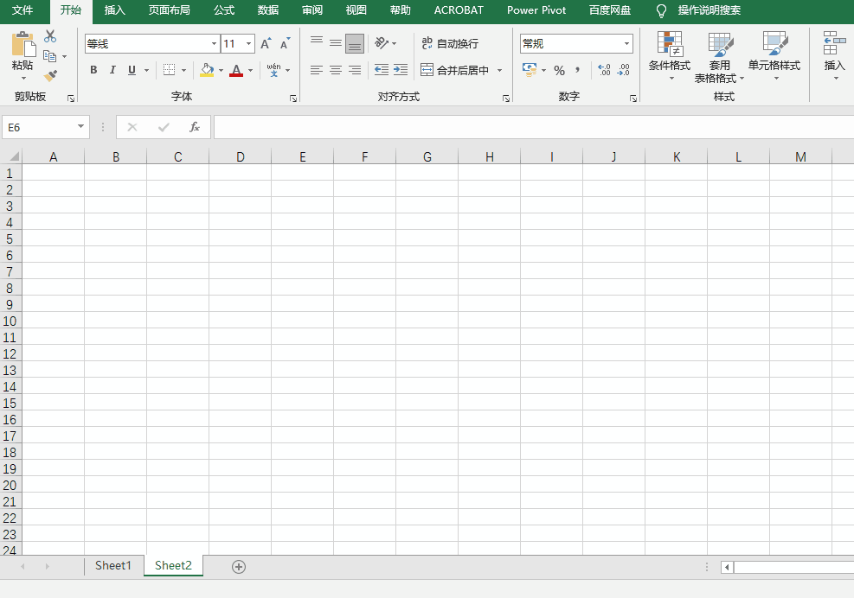Viewport: 854px width, 598px height.
Task: Toggle 自动换行 wrap text
Action: tap(450, 43)
